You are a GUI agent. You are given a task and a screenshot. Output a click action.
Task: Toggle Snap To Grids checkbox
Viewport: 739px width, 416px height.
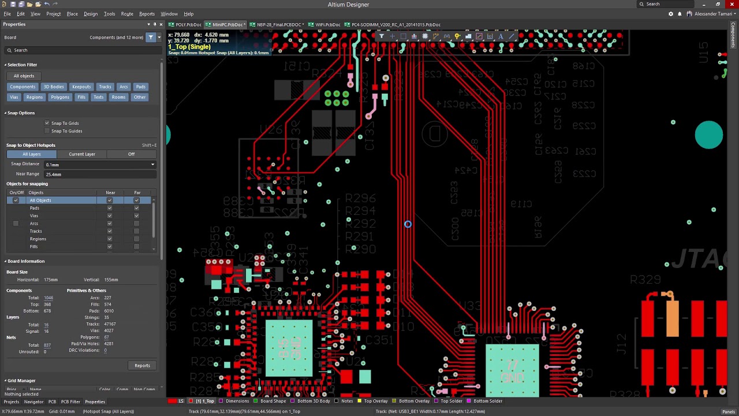click(47, 123)
